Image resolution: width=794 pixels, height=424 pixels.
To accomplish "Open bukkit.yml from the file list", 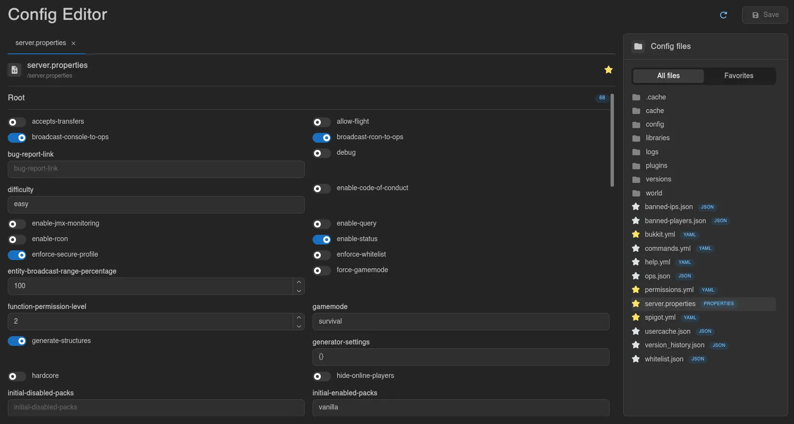I will pos(660,234).
